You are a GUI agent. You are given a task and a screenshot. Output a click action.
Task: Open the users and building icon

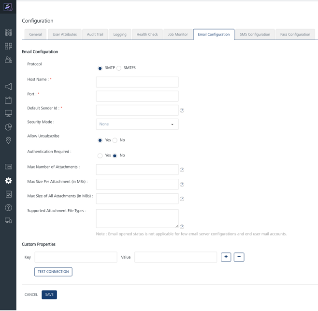pos(8,60)
